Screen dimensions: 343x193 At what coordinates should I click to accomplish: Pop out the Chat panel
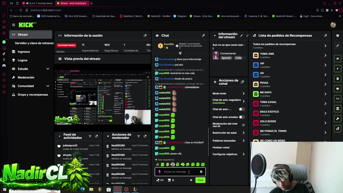pyautogui.click(x=203, y=35)
